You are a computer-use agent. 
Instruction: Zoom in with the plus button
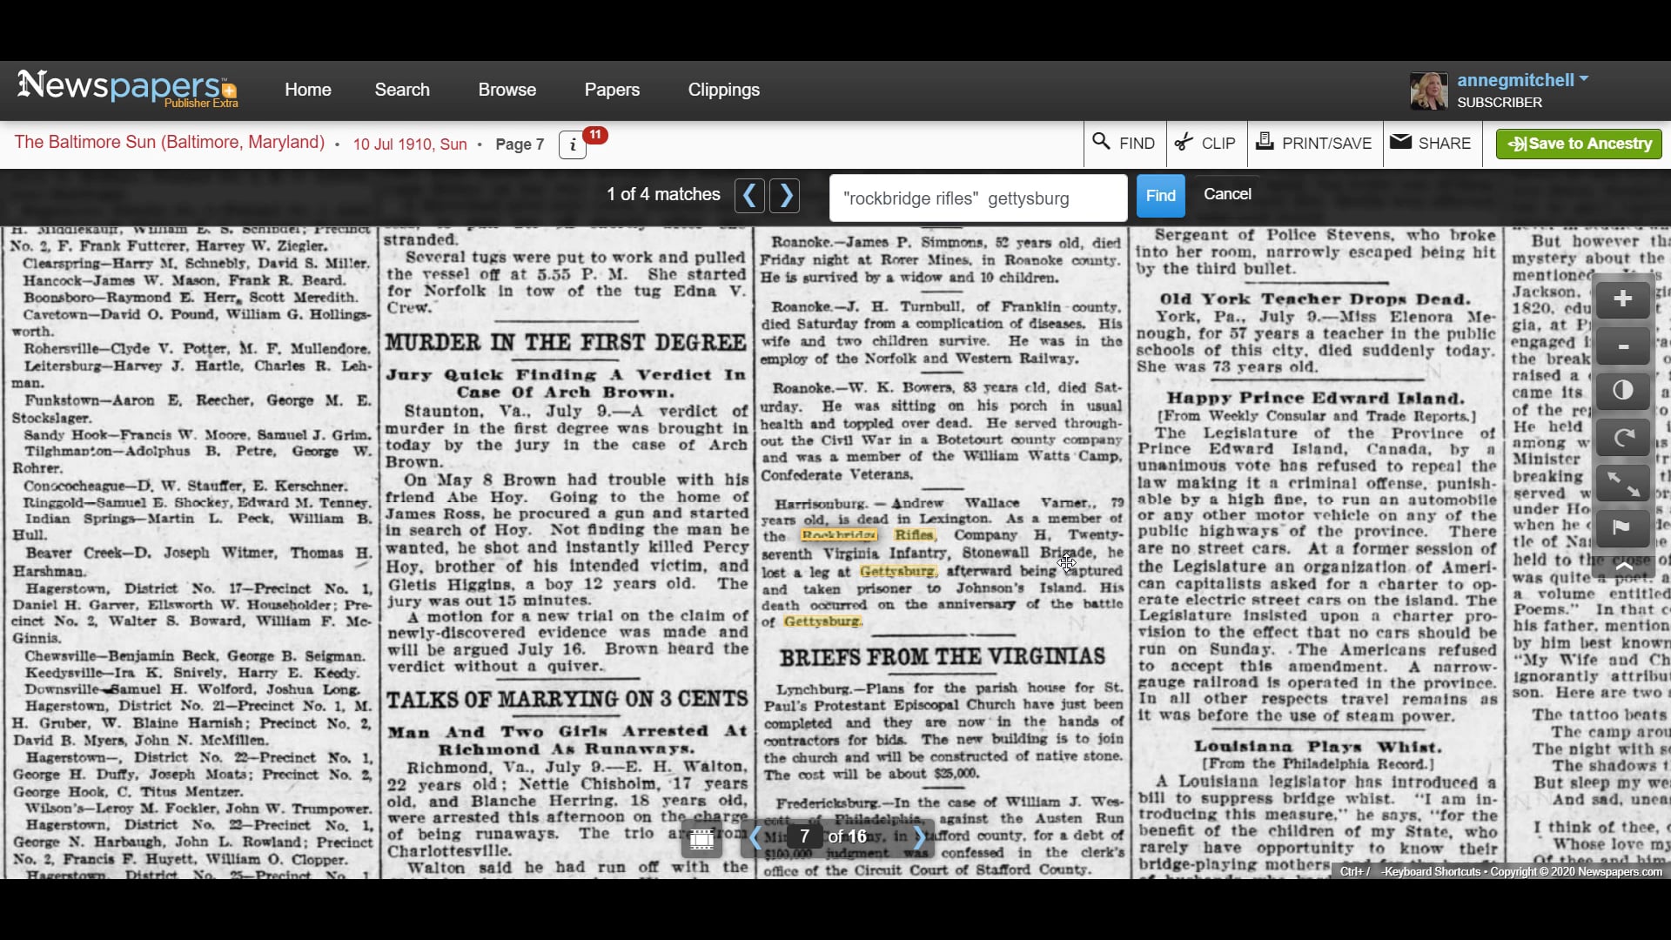click(x=1622, y=299)
